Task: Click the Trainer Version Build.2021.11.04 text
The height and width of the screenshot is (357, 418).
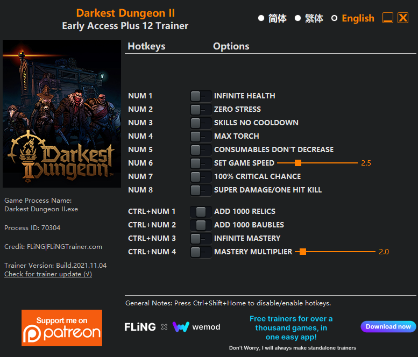Action: (55, 266)
